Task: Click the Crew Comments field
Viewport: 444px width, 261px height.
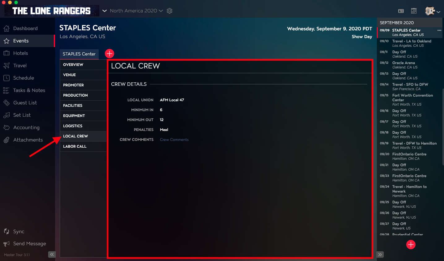Action: pyautogui.click(x=174, y=140)
